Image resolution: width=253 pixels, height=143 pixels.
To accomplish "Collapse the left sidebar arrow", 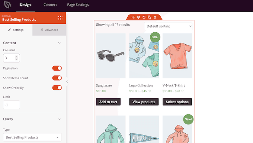I will pyautogui.click(x=67, y=82).
